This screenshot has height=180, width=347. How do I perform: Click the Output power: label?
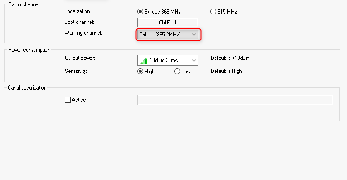click(x=80, y=58)
